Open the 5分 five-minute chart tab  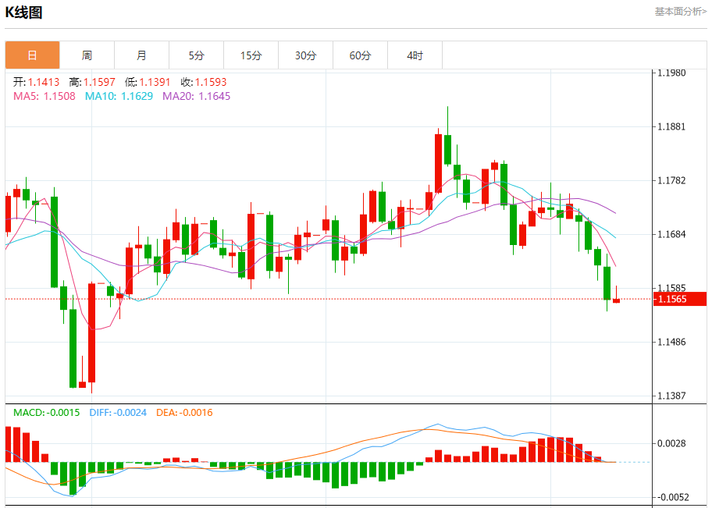196,55
